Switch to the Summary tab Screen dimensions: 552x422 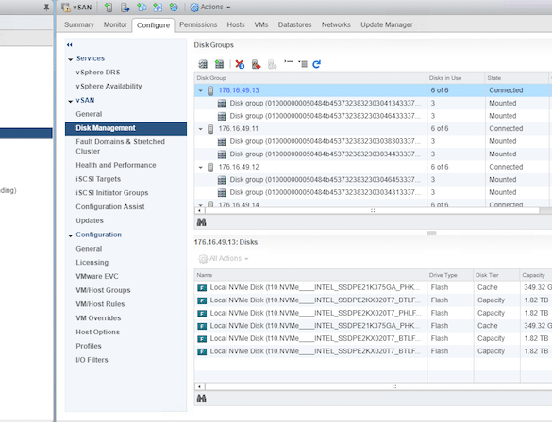point(79,24)
